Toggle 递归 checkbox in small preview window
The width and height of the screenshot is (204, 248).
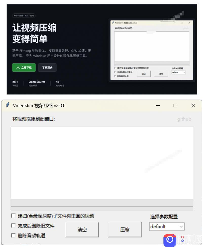pos(115,68)
